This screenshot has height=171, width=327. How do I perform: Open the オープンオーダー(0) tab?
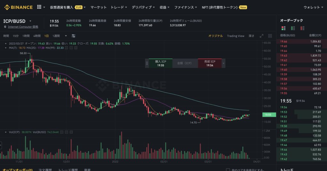coord(18,170)
